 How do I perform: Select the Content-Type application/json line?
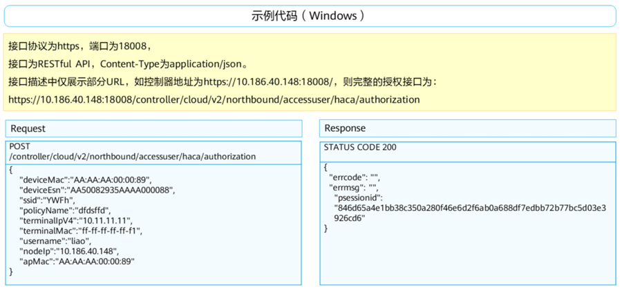128,64
